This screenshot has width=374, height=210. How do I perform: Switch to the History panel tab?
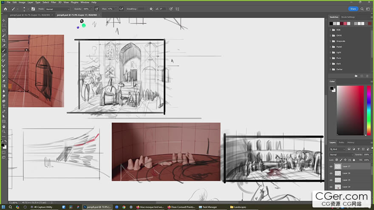coord(351,143)
